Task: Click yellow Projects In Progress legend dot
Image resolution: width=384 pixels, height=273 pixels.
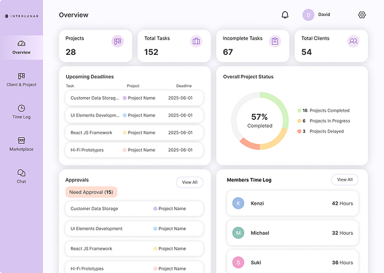Action: (299, 121)
